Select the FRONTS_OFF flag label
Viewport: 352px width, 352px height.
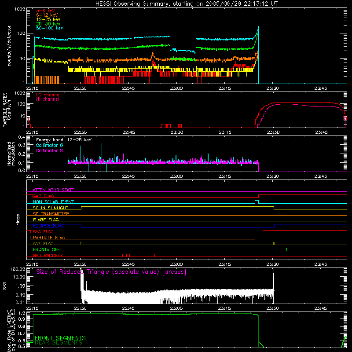[46, 249]
